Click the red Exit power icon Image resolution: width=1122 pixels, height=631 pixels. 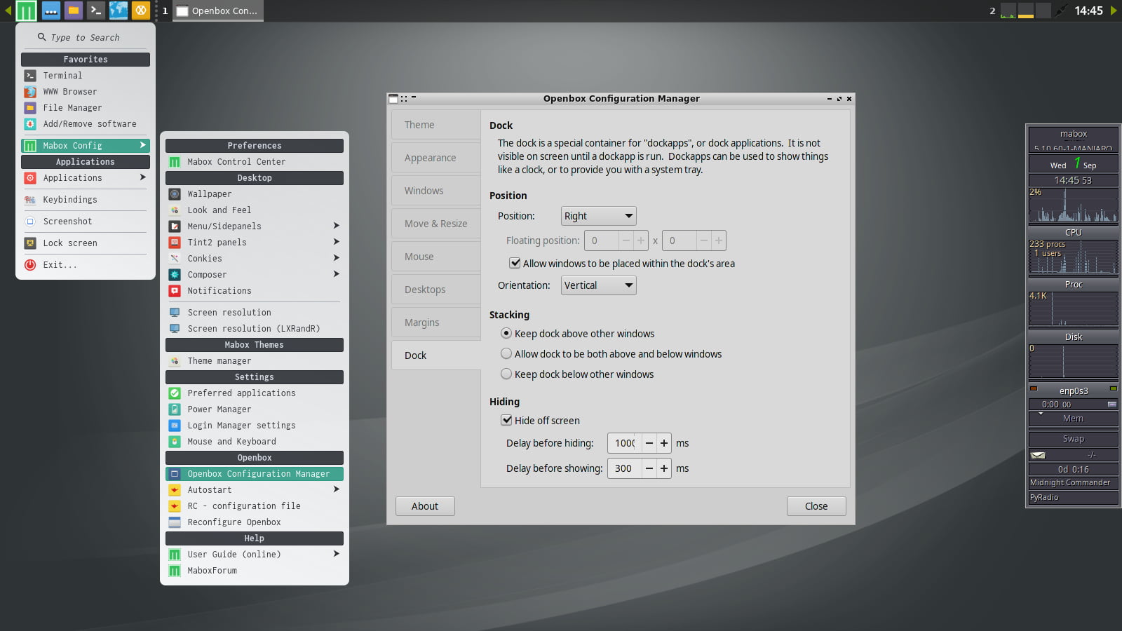[x=30, y=265]
